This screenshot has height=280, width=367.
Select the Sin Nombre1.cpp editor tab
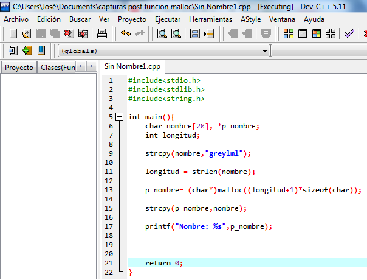coord(133,66)
